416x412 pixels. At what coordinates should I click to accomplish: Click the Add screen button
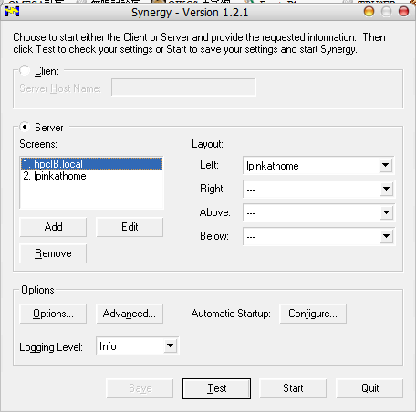tap(53, 227)
